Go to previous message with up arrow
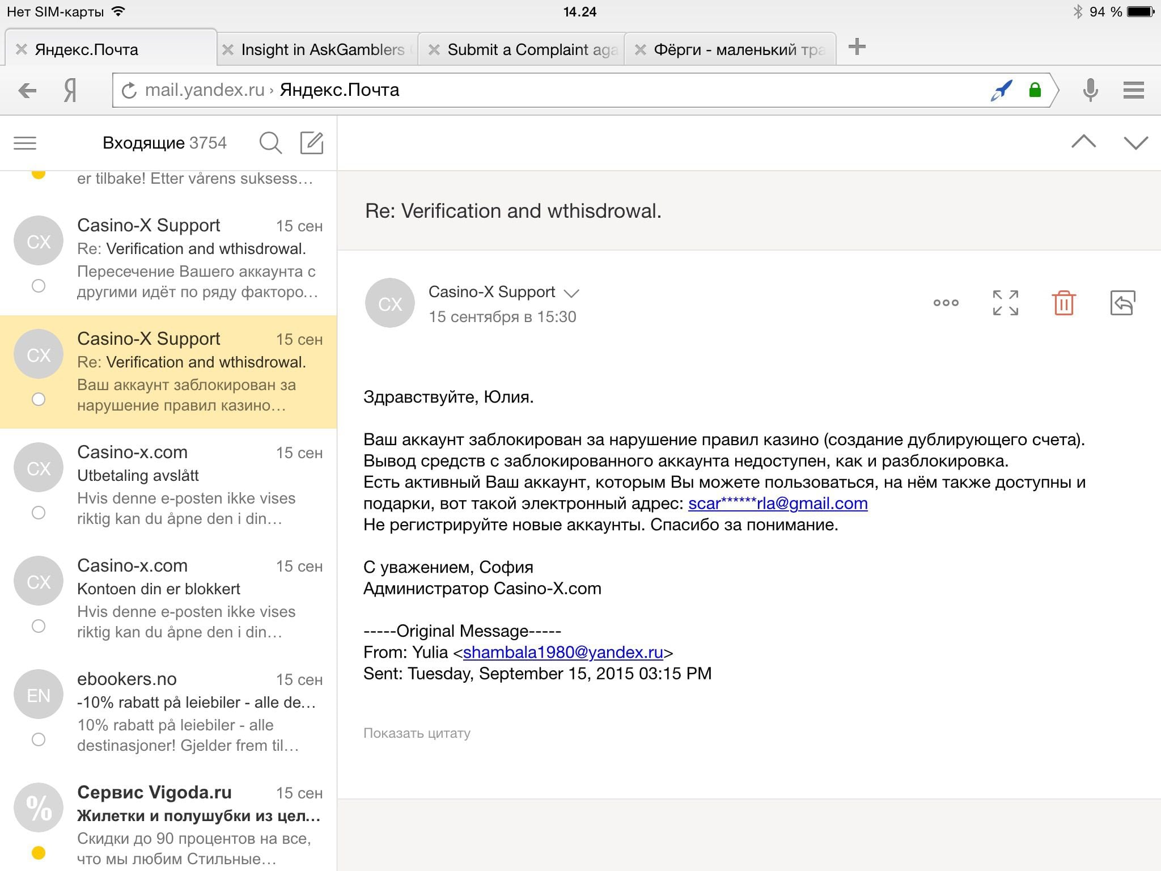Screen dimensions: 1161x871 coord(1083,142)
